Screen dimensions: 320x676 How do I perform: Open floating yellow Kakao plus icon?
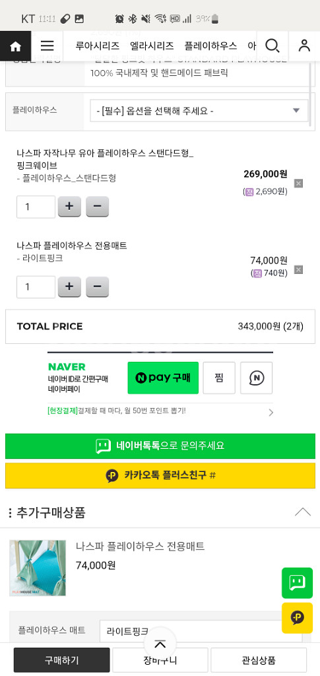coord(297,618)
